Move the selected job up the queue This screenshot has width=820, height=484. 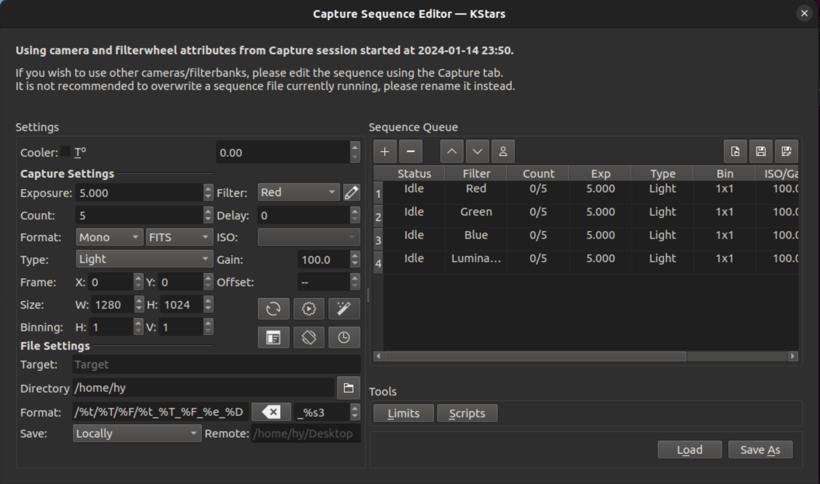click(x=452, y=151)
